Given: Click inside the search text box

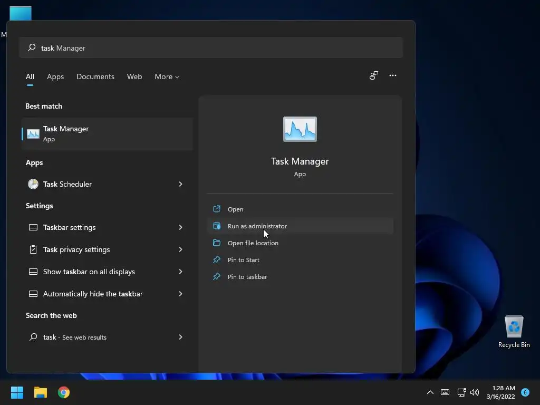Looking at the screenshot, I should 211,47.
